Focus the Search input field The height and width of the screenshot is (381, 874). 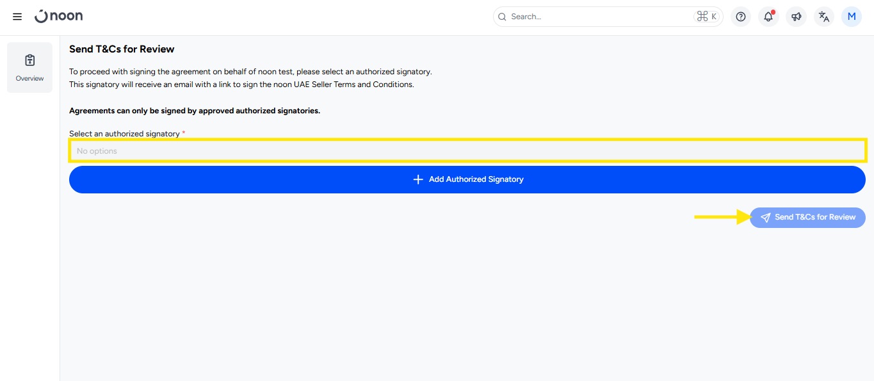click(x=599, y=17)
